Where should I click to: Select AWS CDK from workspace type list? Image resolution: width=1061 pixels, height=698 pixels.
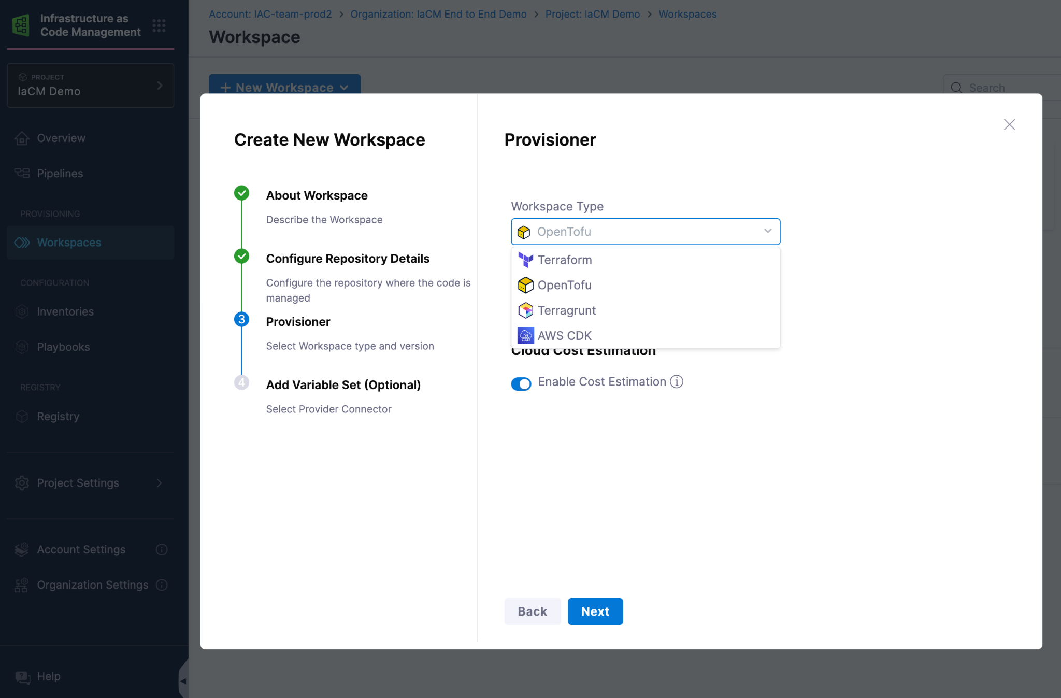point(646,336)
